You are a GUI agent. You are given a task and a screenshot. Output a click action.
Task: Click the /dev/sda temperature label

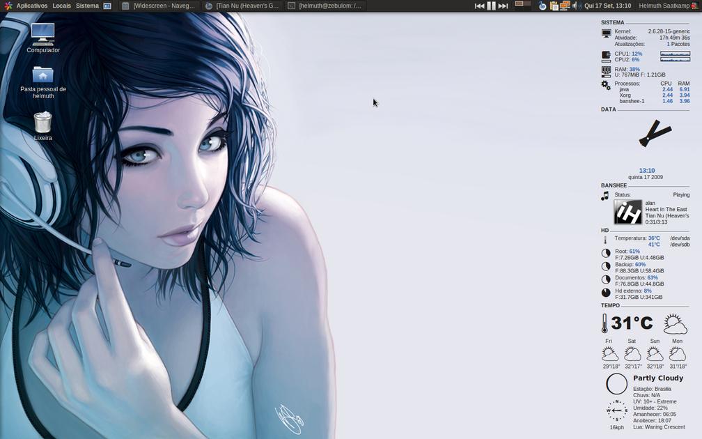680,238
